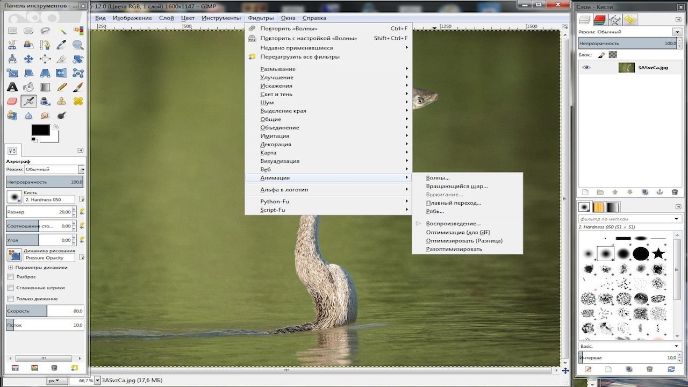Select the Zoom magnifier tool
The width and height of the screenshot is (688, 387).
pos(78,45)
